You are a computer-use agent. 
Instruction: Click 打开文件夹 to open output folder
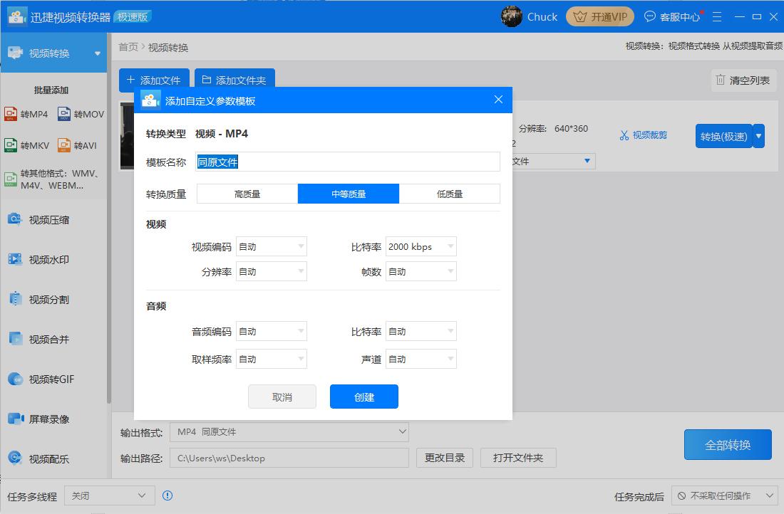[x=518, y=458]
